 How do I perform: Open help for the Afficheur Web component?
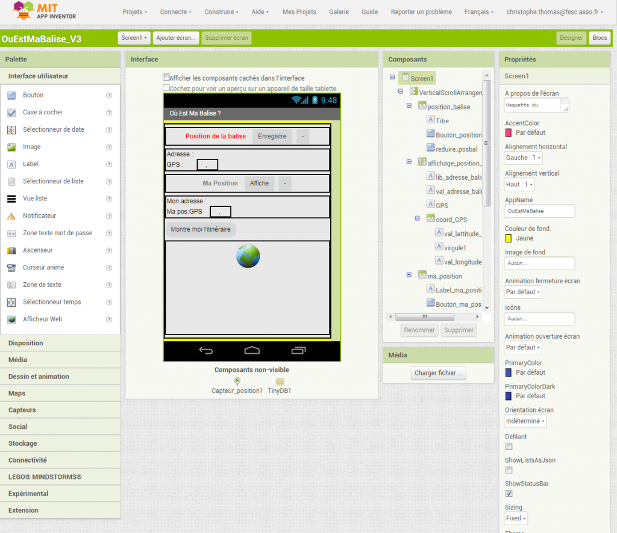point(110,319)
